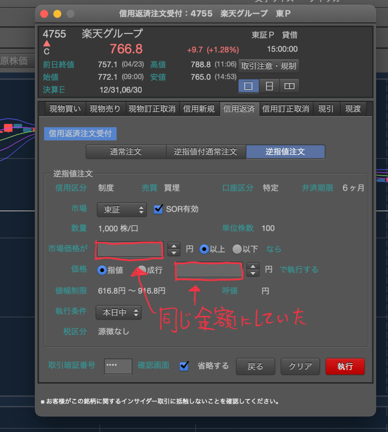Click the 単位株数 value 100

pos(268,228)
